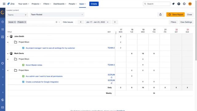Collapse Project Moon under John Smith
The height and width of the screenshot is (111, 197).
[8, 42]
